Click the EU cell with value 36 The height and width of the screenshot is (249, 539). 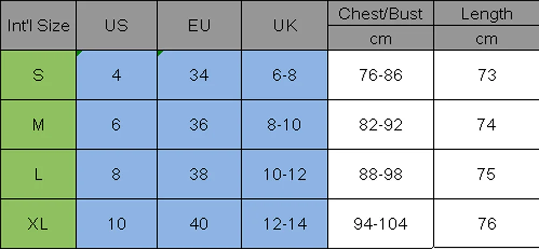[x=199, y=125]
